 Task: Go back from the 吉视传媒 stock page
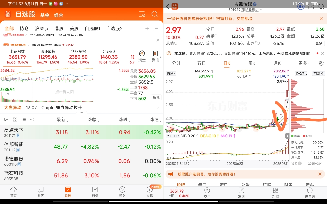click(168, 7)
